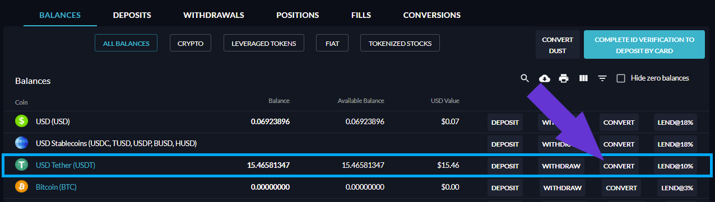Click the green USD coin icon
715x202 pixels.
(x=22, y=121)
